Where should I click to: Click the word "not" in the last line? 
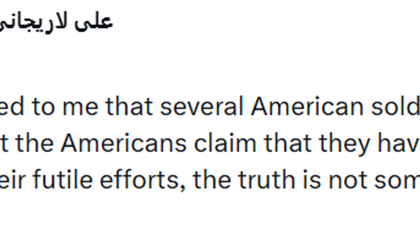[x=347, y=180]
